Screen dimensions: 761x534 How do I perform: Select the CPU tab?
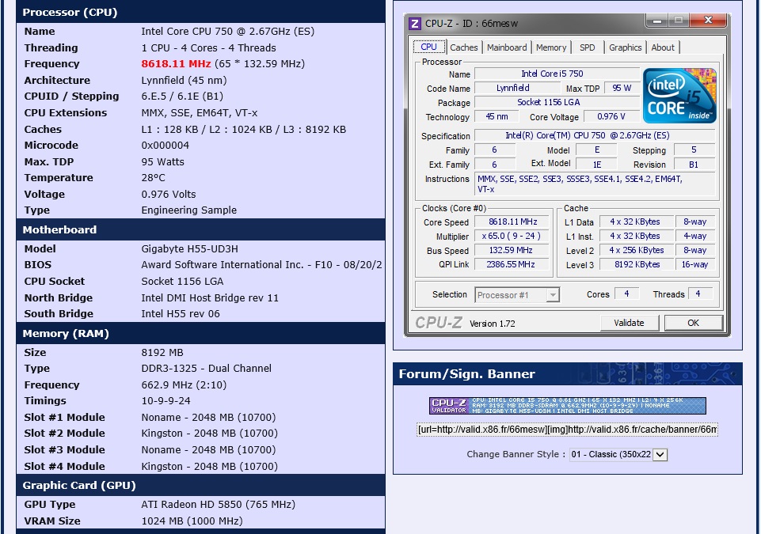click(x=429, y=47)
